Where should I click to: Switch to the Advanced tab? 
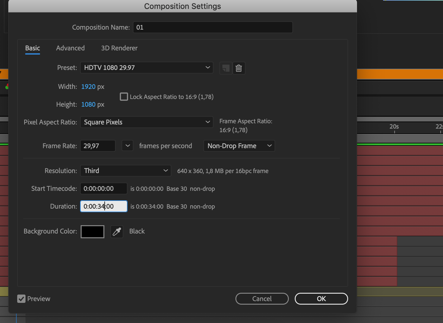[70, 48]
